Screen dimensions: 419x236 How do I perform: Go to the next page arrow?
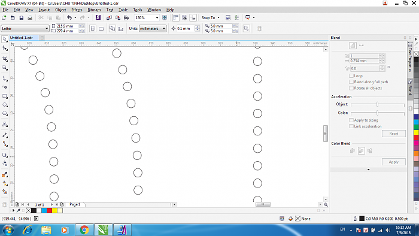[x=51, y=204]
